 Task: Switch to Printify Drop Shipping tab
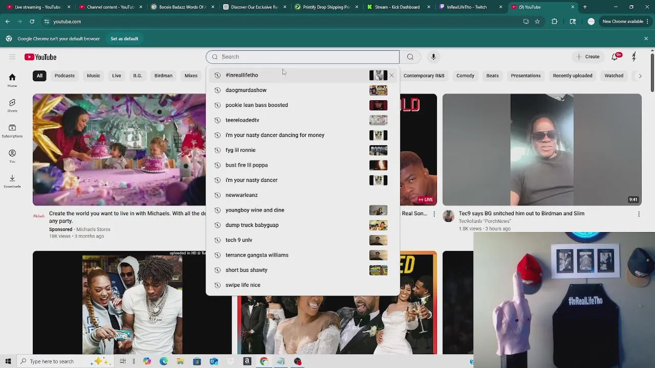(326, 7)
